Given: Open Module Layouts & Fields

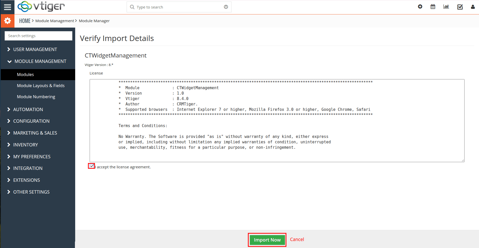Looking at the screenshot, I should tap(41, 86).
